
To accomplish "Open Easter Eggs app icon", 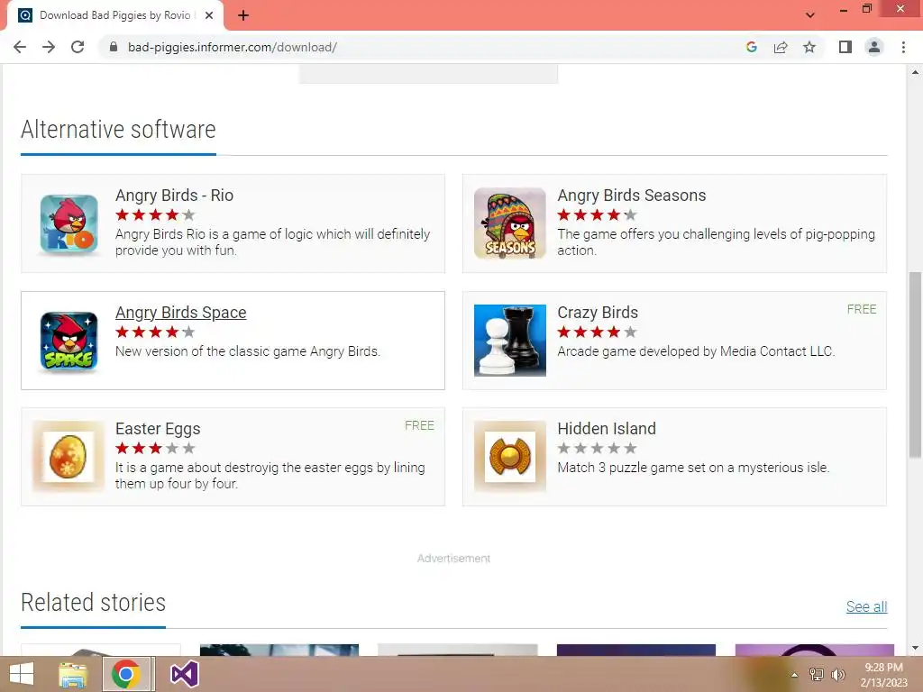I will [69, 456].
